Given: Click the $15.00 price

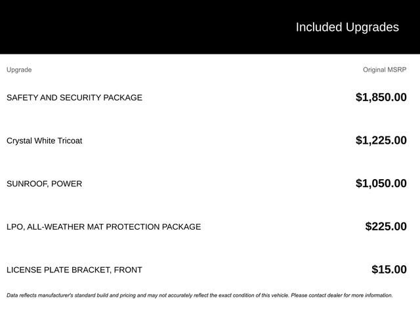Looking at the screenshot, I should point(388,270).
